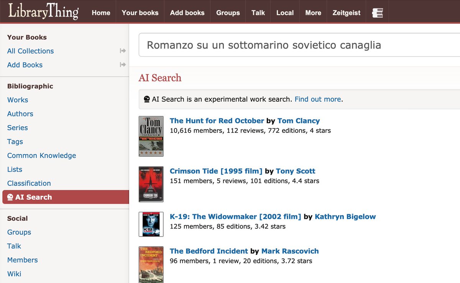
Task: Open The Hunt for Red October title
Action: [217, 121]
